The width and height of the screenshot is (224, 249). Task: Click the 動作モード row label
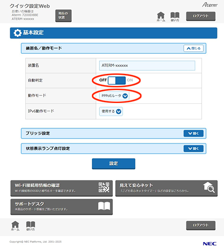point(37,95)
